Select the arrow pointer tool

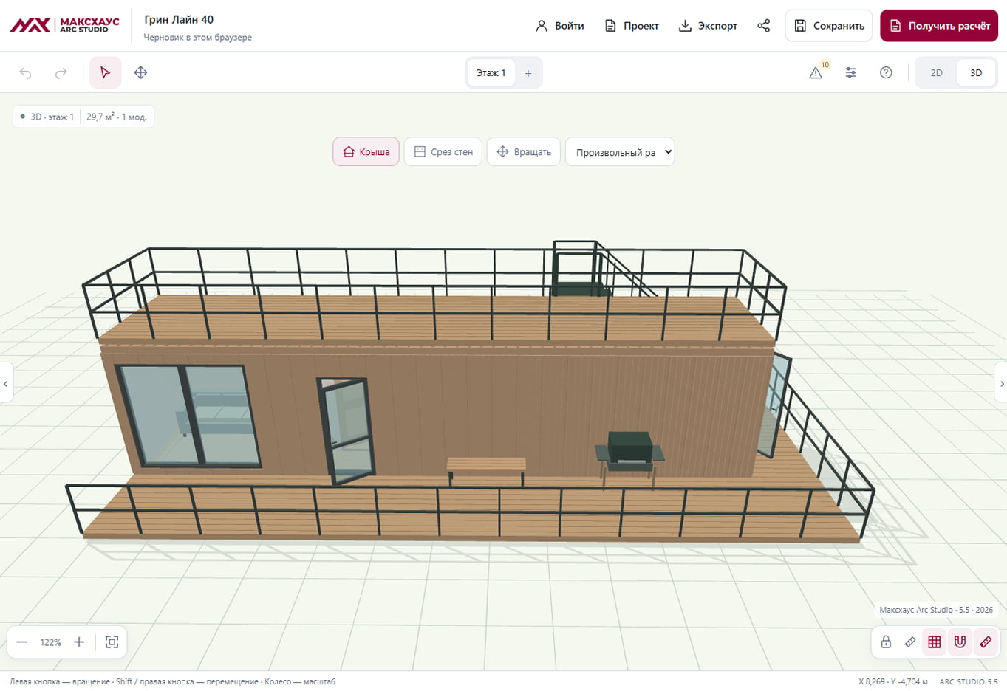(x=105, y=72)
